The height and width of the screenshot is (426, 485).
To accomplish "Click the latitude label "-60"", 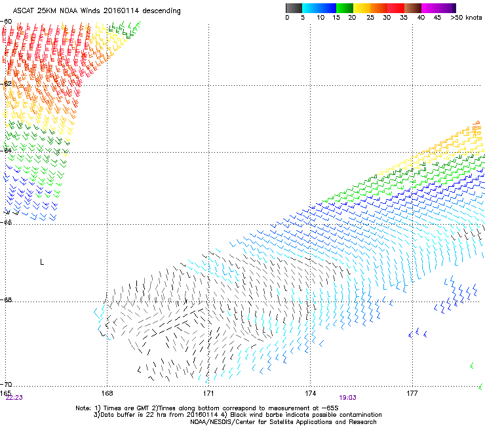I will point(6,22).
